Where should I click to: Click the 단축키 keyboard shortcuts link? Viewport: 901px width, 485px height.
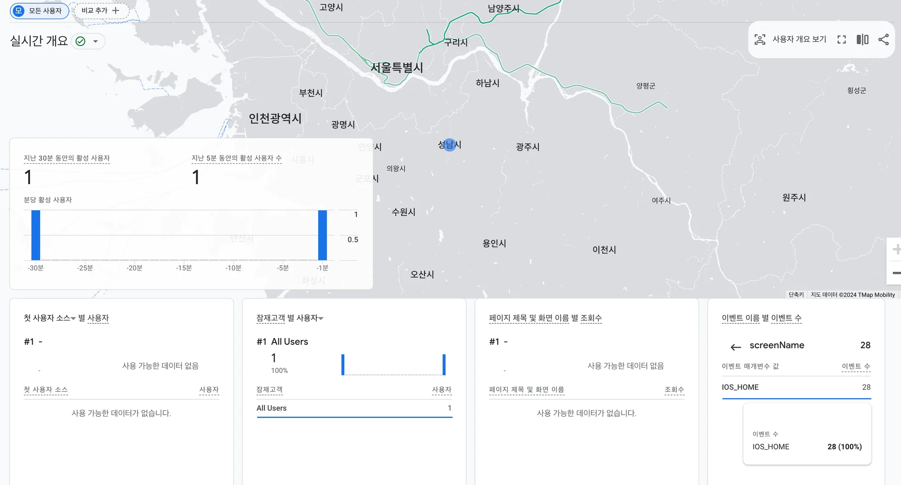796,295
